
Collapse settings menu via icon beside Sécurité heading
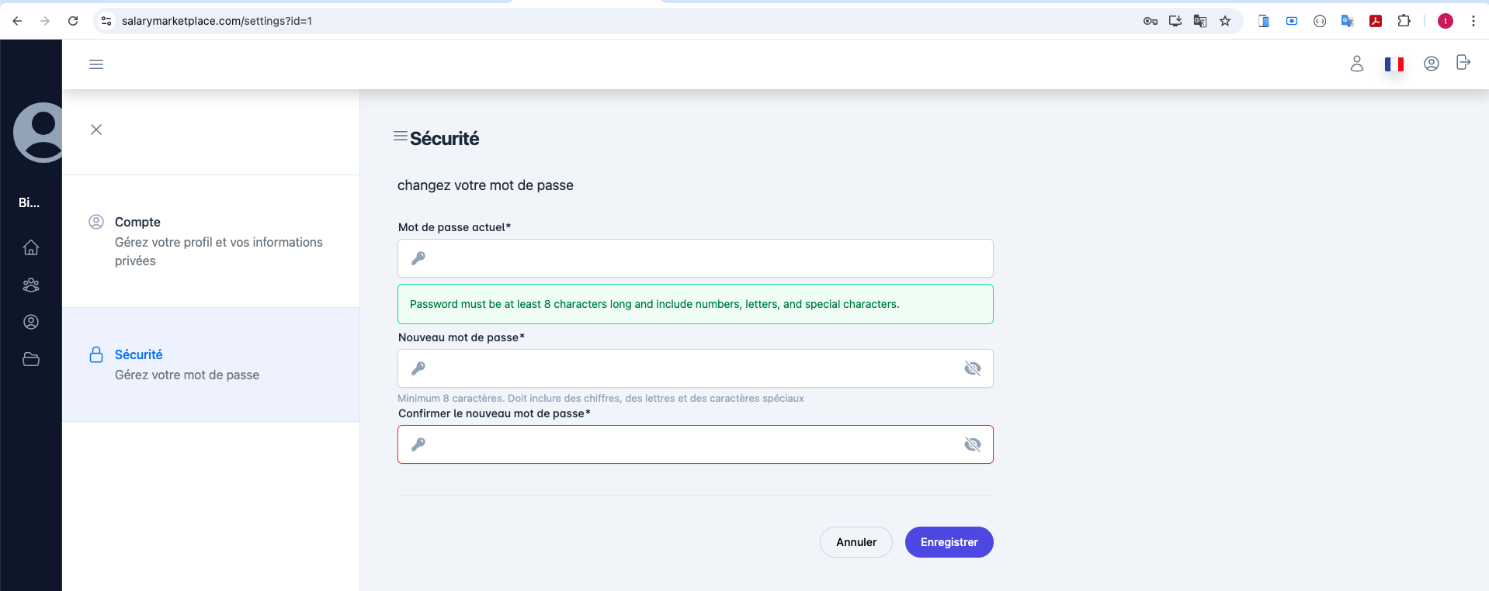pos(401,137)
